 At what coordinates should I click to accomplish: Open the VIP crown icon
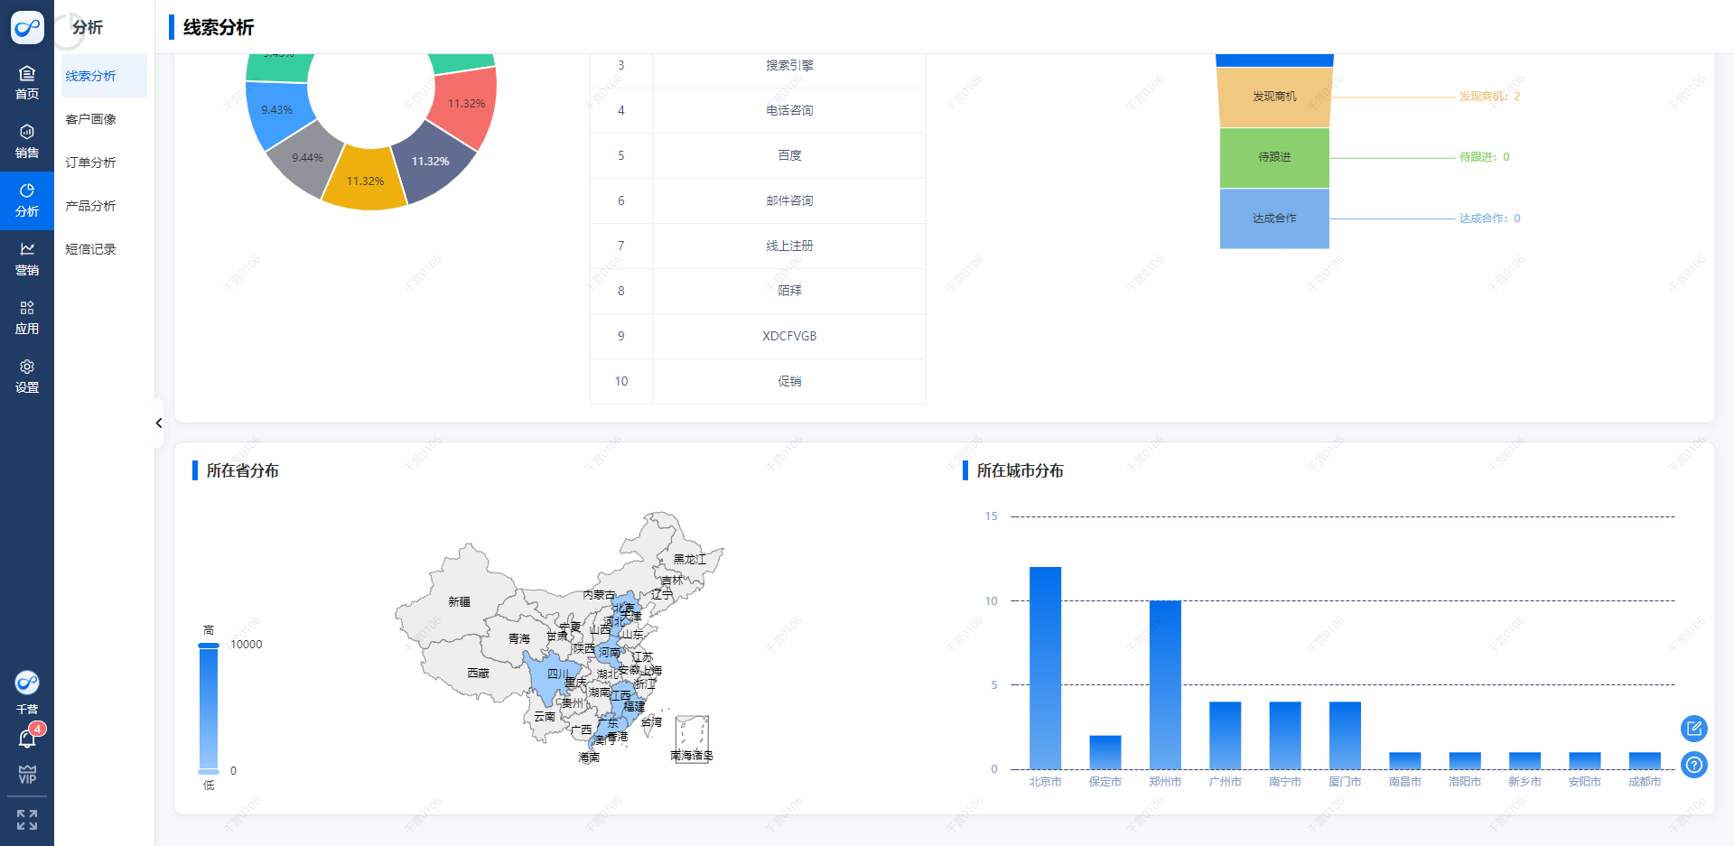click(x=27, y=775)
